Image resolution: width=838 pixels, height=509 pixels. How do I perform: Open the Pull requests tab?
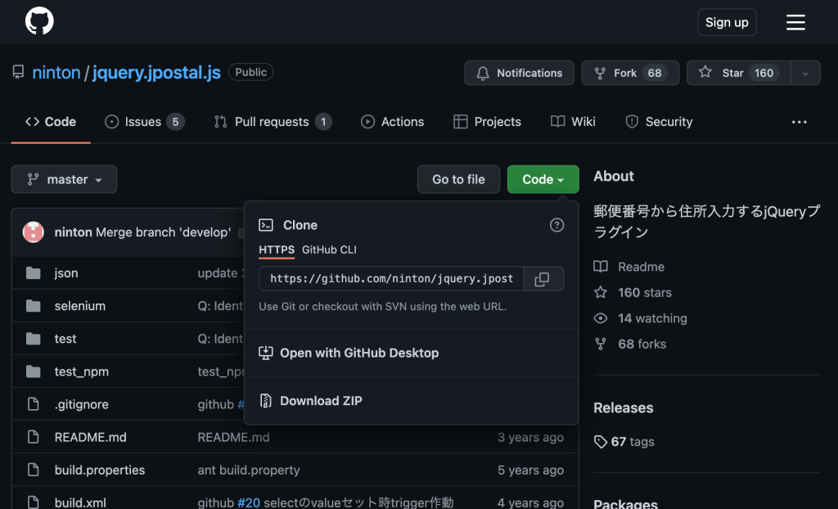tap(273, 122)
